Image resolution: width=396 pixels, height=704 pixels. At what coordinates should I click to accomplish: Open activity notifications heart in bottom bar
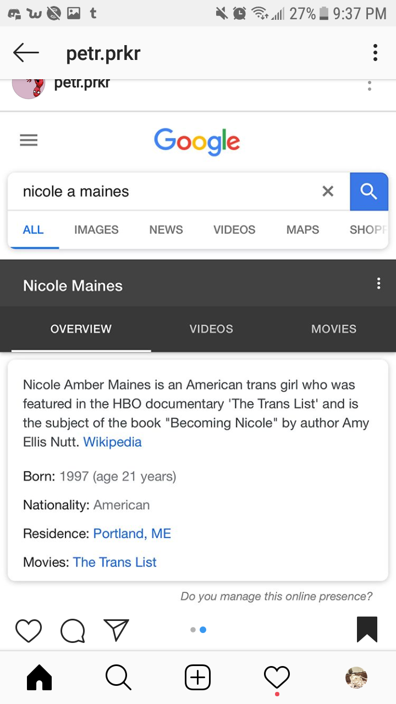(x=277, y=678)
